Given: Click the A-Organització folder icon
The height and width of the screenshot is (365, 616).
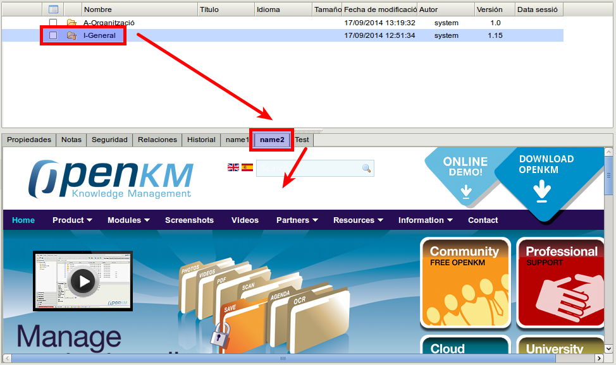Looking at the screenshot, I should (x=71, y=23).
